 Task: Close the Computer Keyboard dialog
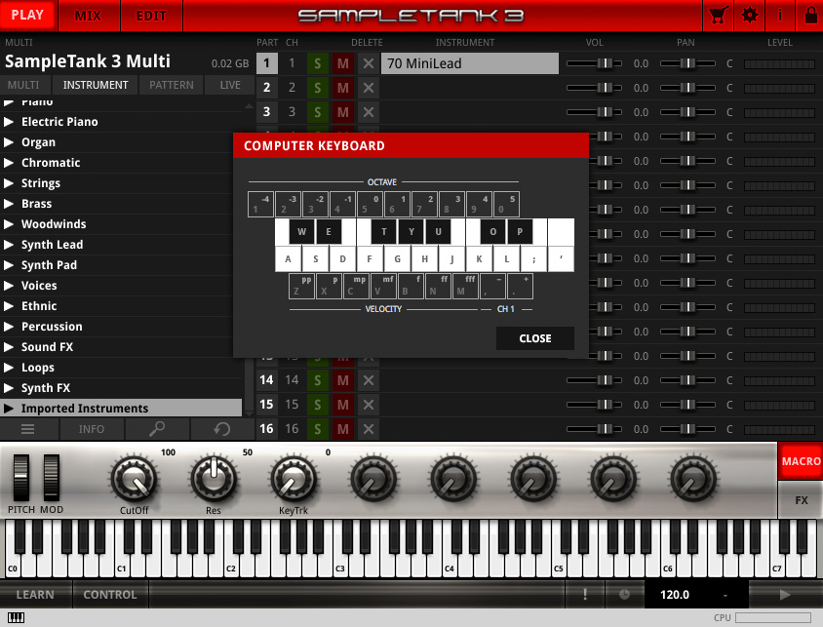click(x=534, y=338)
